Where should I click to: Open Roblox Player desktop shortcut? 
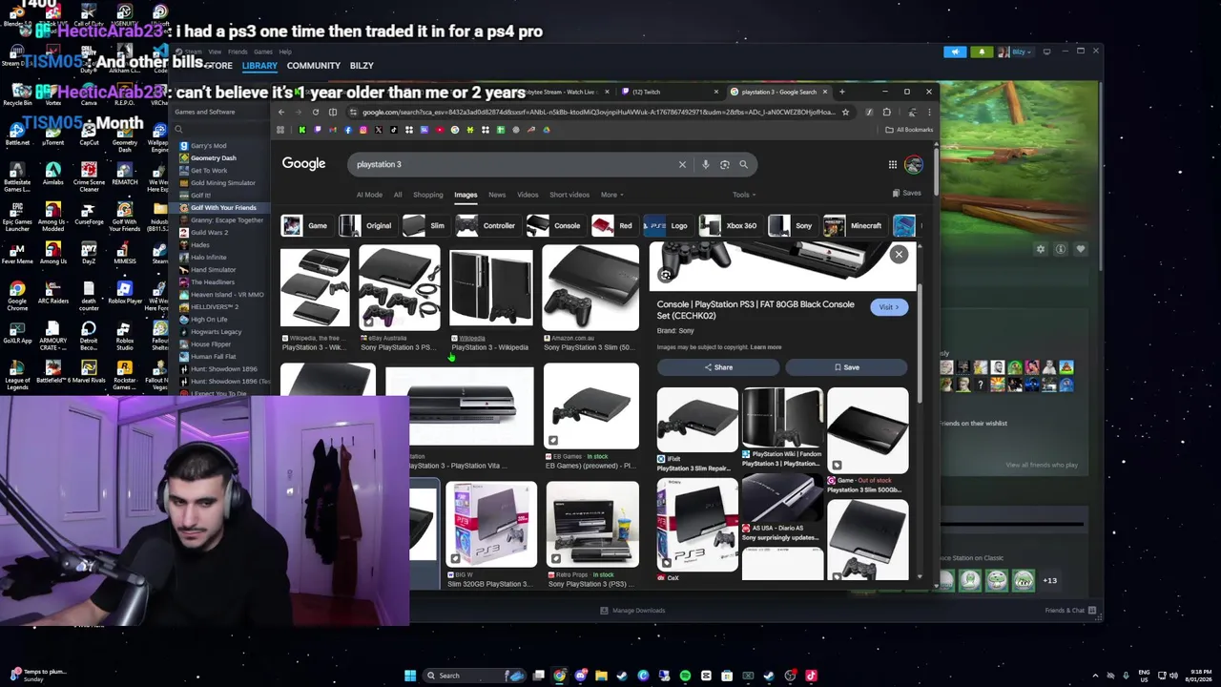(124, 294)
